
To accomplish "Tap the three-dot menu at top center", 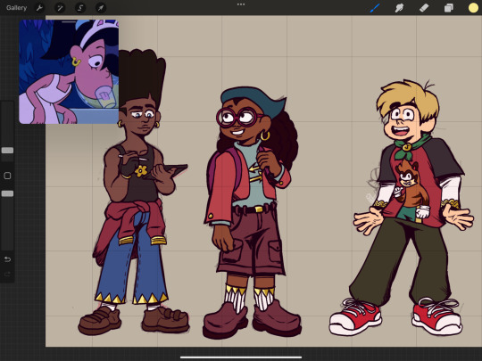I will click(x=241, y=4).
